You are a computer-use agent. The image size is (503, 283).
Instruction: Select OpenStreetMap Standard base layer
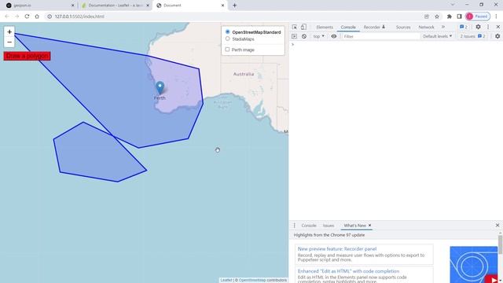[x=227, y=31]
